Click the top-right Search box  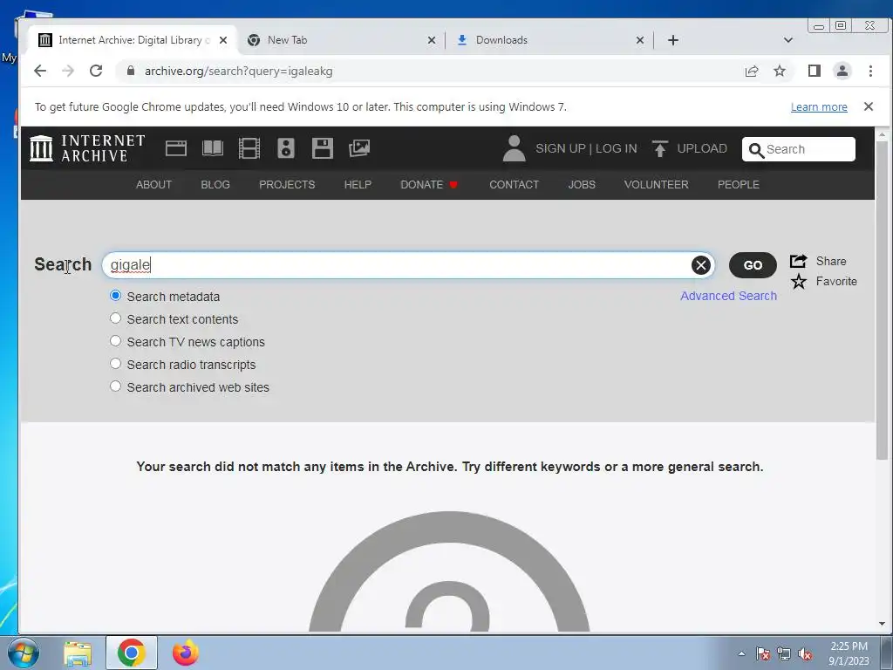(799, 149)
